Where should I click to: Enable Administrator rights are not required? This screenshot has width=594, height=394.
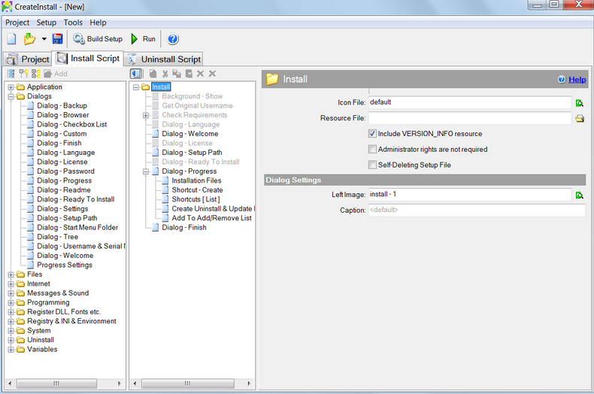point(372,149)
